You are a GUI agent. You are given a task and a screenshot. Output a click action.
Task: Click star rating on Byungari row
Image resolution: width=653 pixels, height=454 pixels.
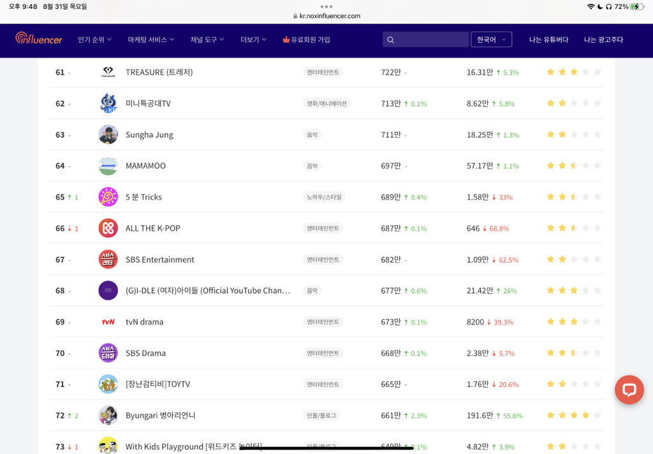[573, 415]
